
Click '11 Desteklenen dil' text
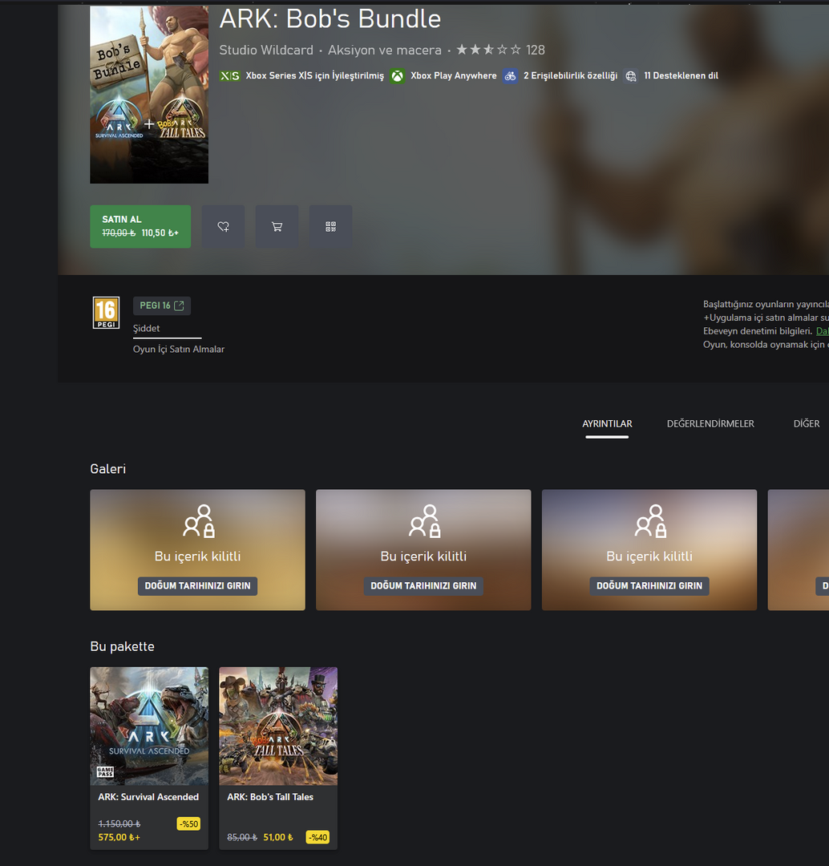pyautogui.click(x=681, y=75)
